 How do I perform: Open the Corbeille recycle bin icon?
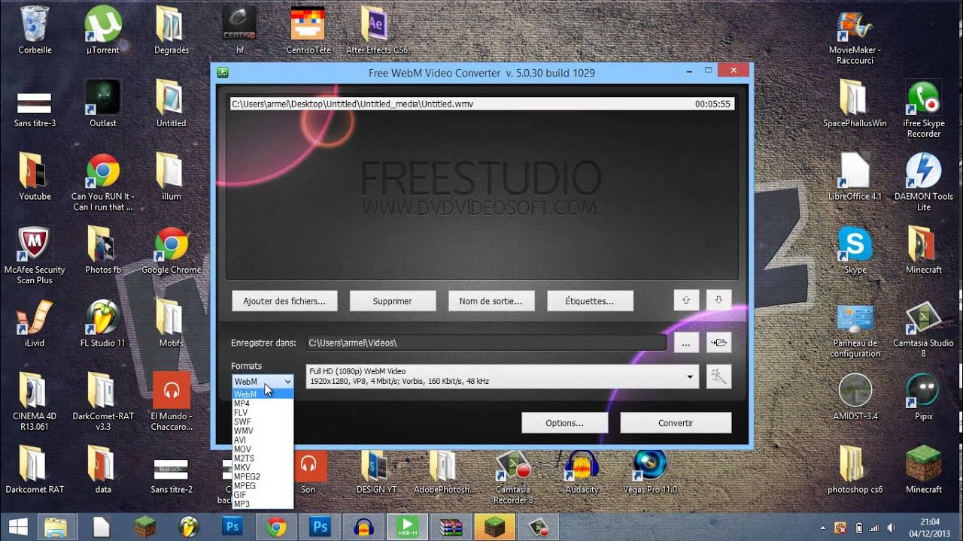[35, 30]
